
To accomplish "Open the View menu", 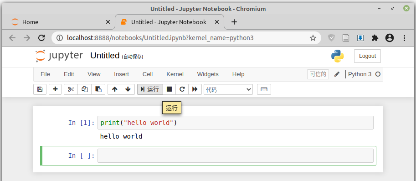I will pos(94,74).
